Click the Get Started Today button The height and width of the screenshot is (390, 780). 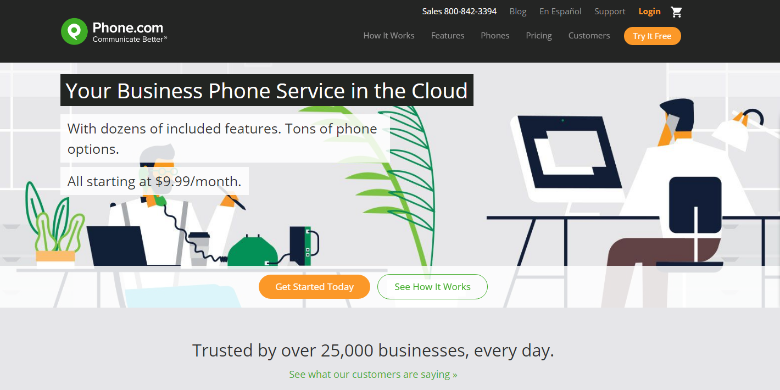click(x=314, y=287)
